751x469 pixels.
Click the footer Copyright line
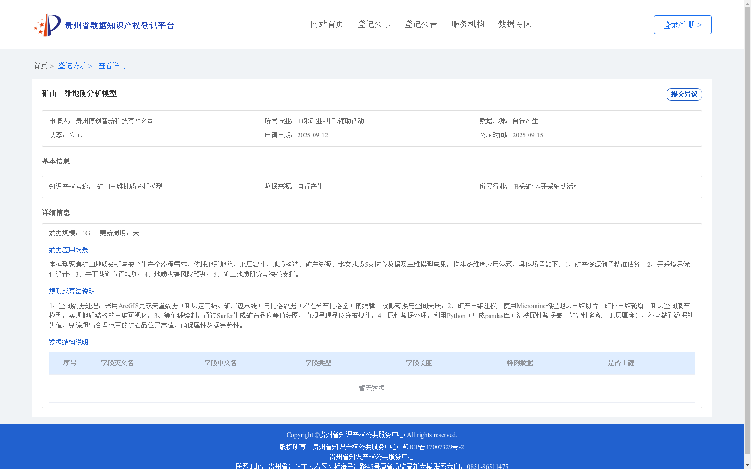coord(372,435)
